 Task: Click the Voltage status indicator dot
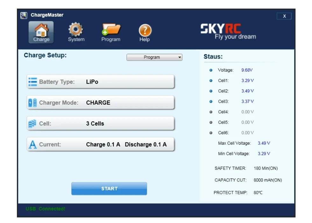coord(211,70)
